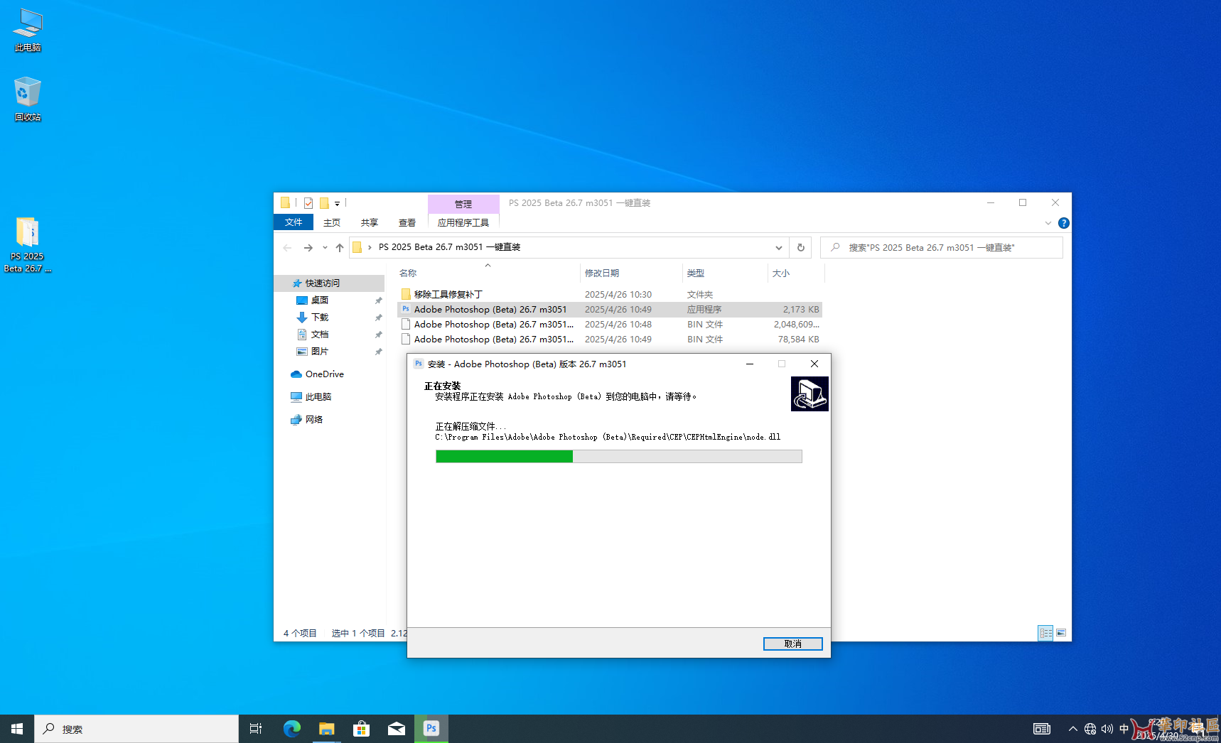Click the breadcrumb chevron before the folder name

tap(370, 247)
